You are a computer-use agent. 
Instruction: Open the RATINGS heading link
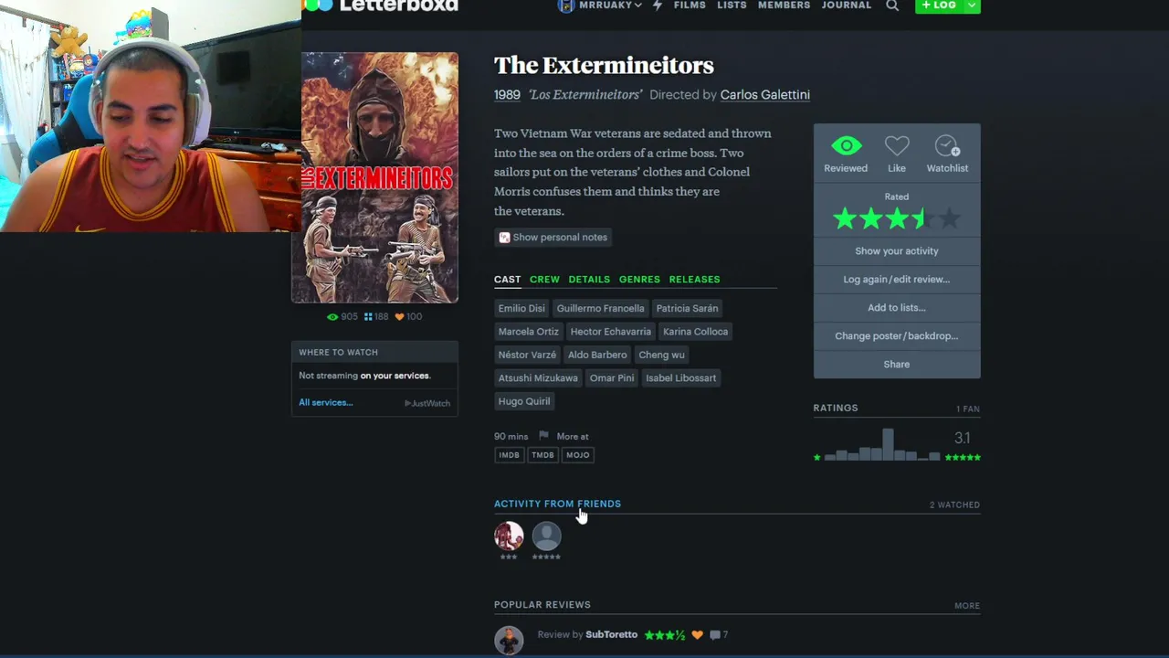pyautogui.click(x=836, y=409)
